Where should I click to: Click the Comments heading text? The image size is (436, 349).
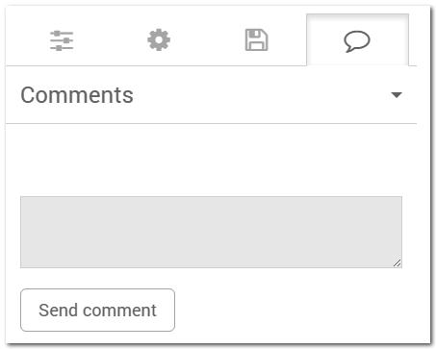77,95
